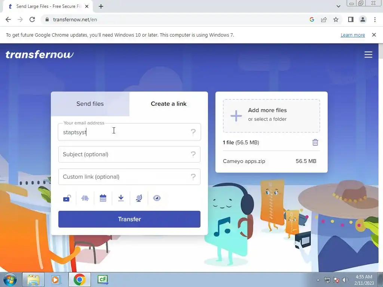This screenshot has width=383, height=287.
Task: Click the Chrome taskbar icon
Action: pos(80,280)
